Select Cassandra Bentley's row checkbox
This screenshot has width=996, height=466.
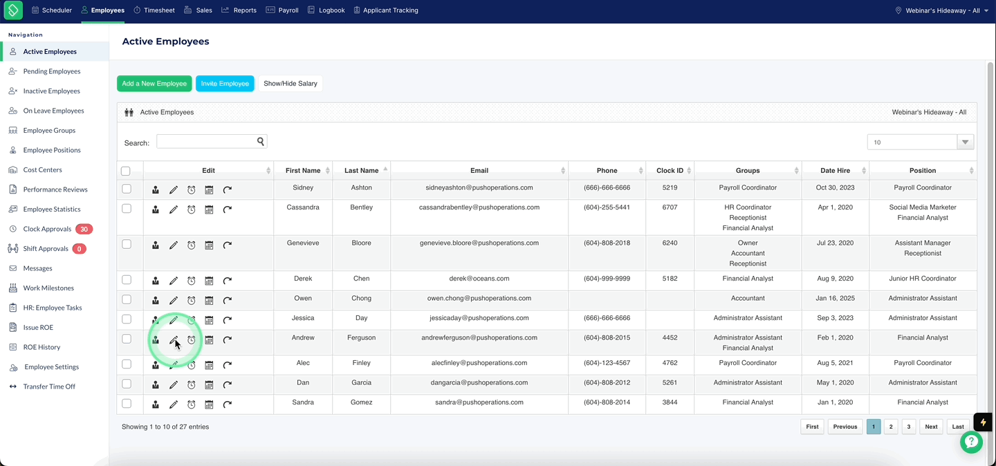(x=127, y=208)
